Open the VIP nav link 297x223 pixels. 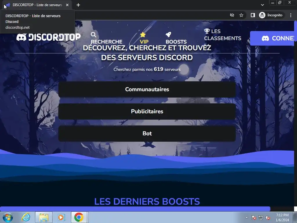tap(144, 42)
